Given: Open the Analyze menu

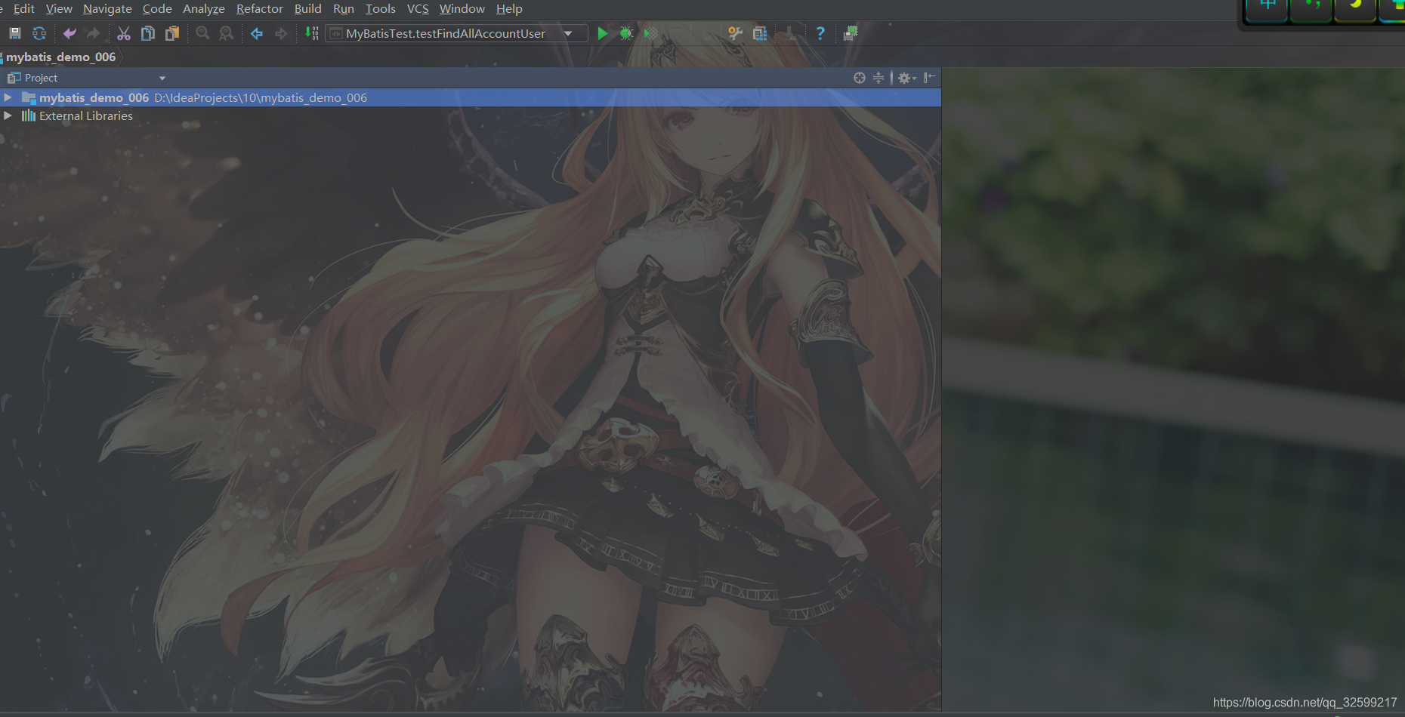Looking at the screenshot, I should pyautogui.click(x=204, y=9).
